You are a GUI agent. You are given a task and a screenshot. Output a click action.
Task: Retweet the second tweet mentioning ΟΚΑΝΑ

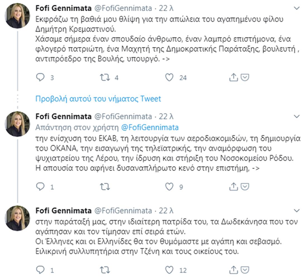coord(105,187)
